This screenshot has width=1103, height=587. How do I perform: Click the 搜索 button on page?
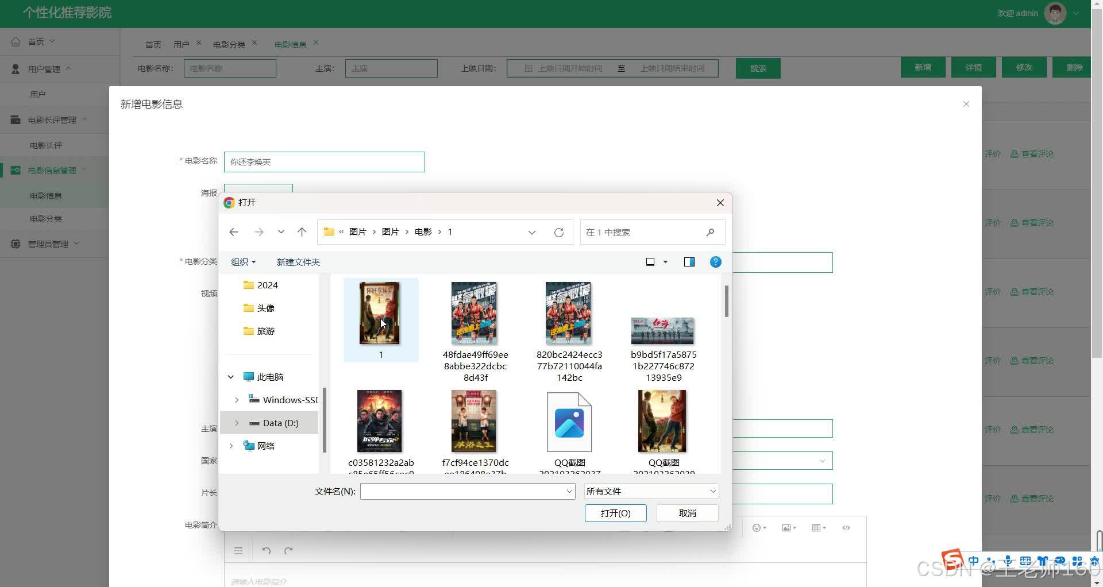(x=758, y=68)
